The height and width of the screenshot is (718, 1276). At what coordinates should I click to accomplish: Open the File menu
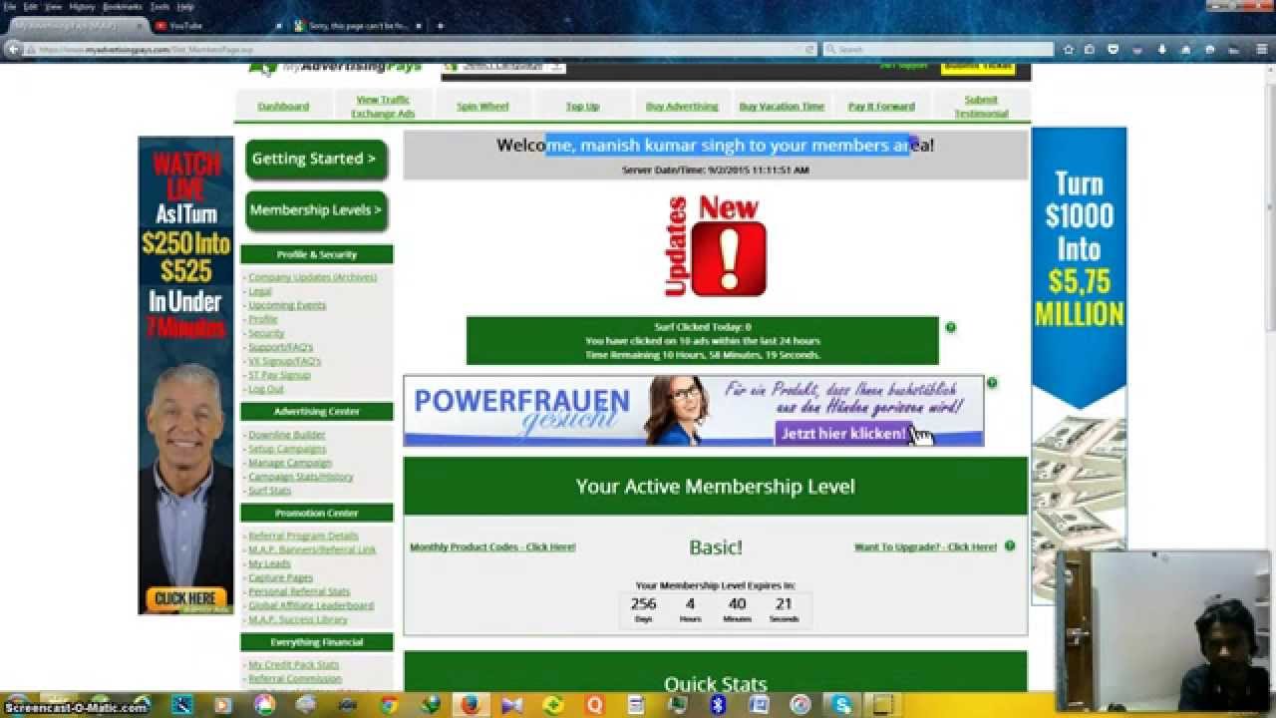(x=10, y=6)
